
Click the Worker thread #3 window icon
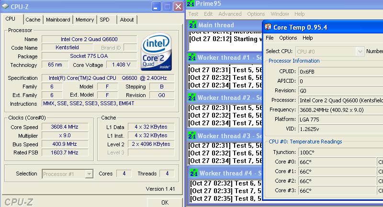192,135
